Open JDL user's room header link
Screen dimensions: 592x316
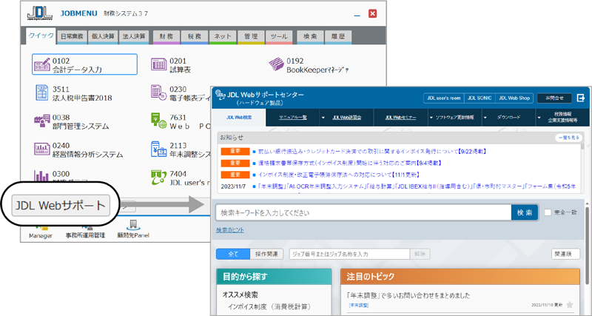pos(443,98)
